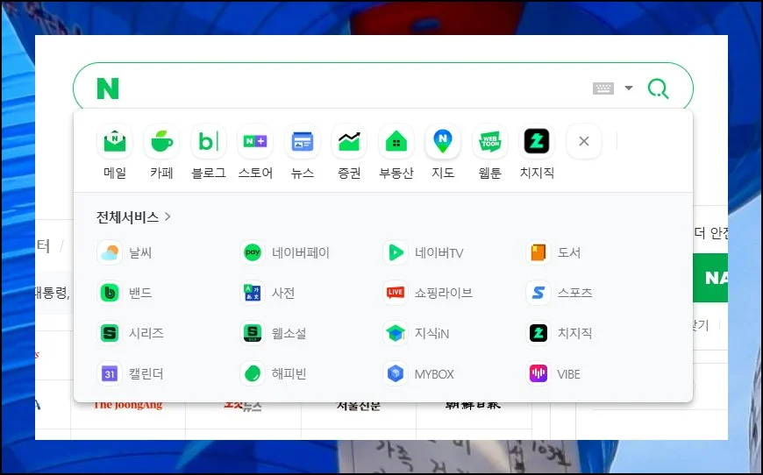Open the 지도 (Map) shortcut icon
Viewport: 763px width, 475px height.
coord(443,141)
